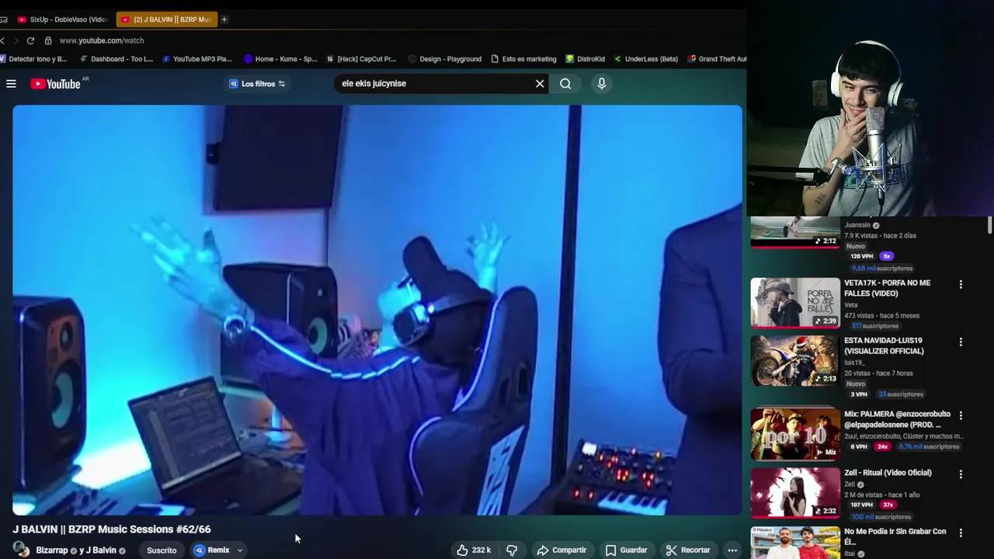994x559 pixels.
Task: Open ESTA NAVIDAD-LUIS19 video title
Action: (884, 345)
